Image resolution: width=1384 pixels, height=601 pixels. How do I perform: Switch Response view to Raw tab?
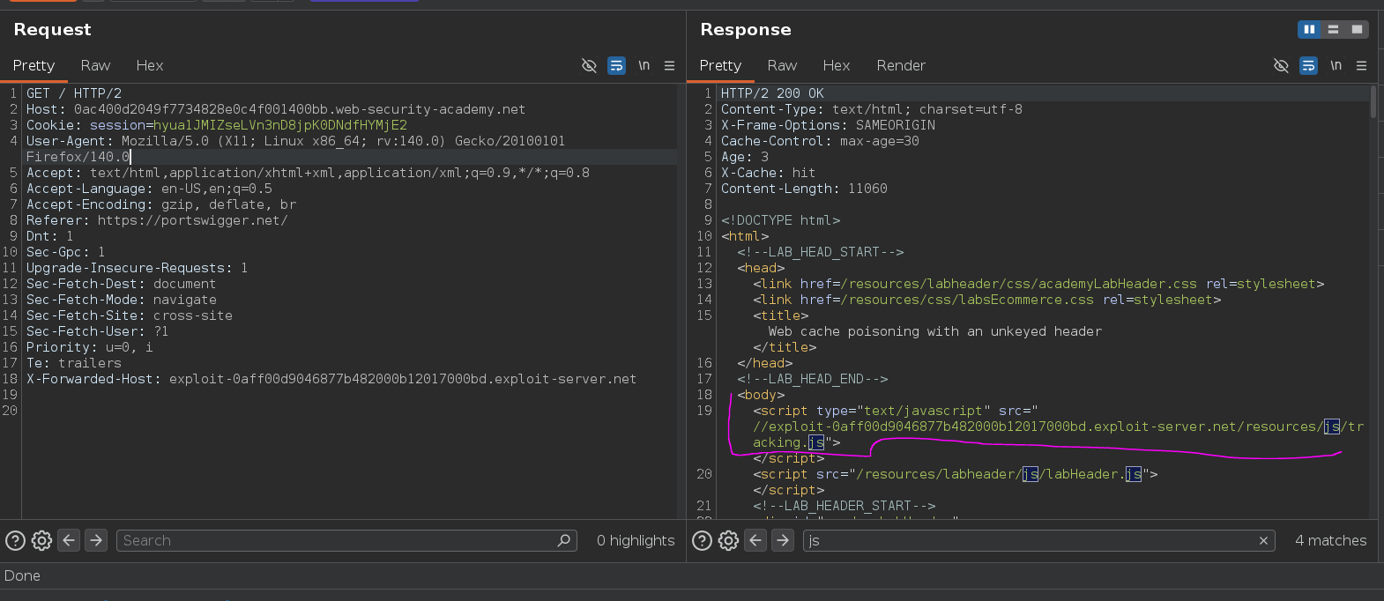click(782, 65)
